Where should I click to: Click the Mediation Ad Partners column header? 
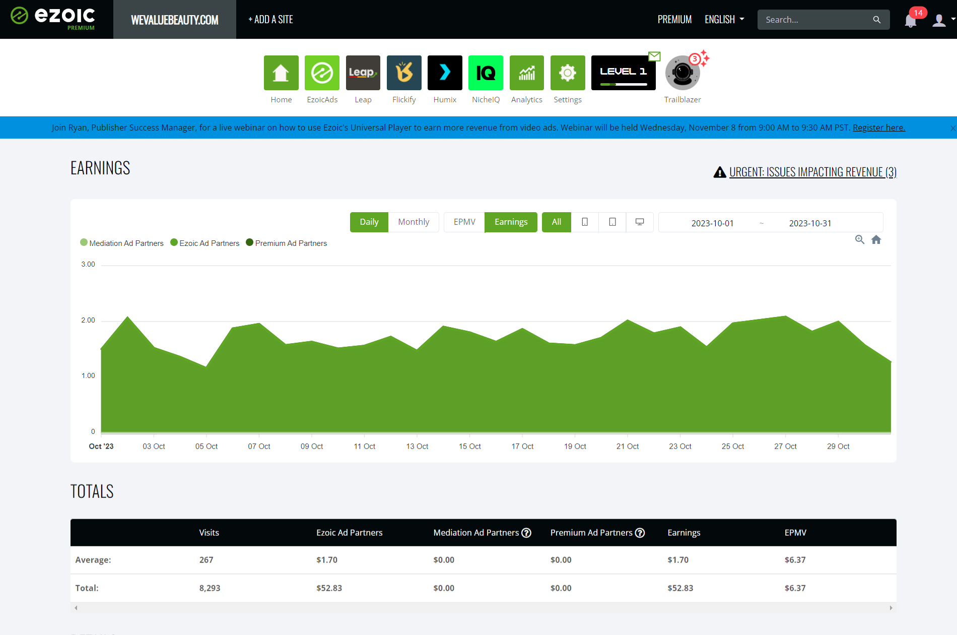476,533
